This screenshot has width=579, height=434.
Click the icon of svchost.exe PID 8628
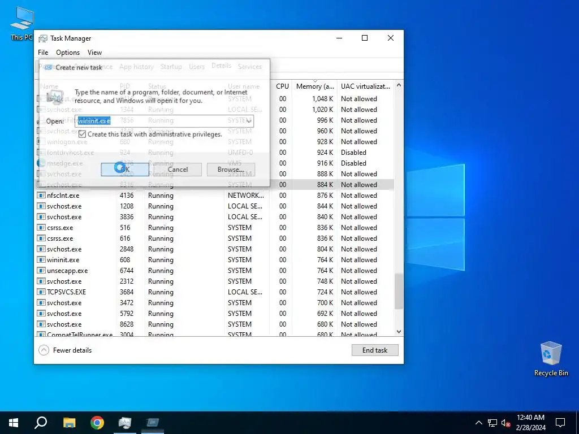(x=41, y=324)
